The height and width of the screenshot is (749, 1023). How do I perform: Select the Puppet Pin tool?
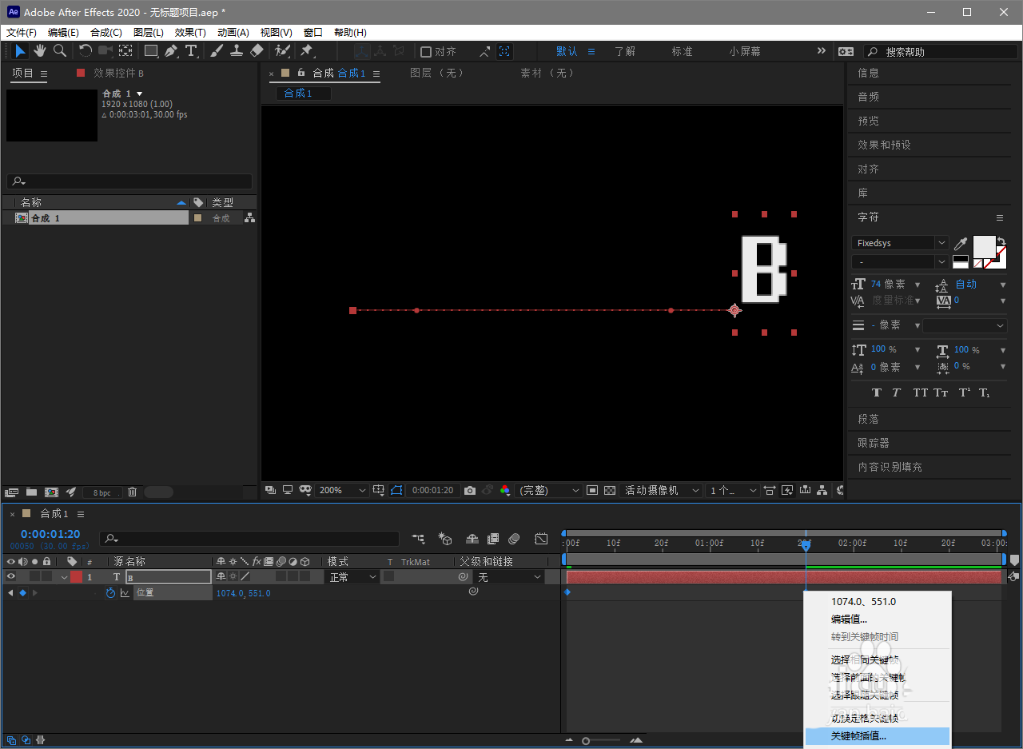coord(306,51)
